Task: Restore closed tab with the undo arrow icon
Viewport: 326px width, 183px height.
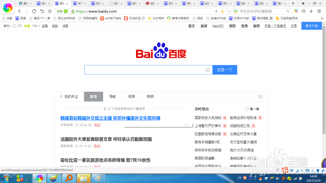Action: click(x=42, y=11)
